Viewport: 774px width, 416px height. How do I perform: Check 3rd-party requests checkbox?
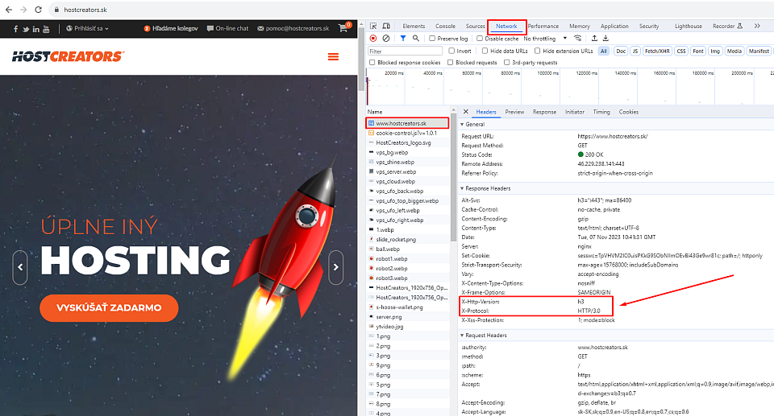click(506, 63)
